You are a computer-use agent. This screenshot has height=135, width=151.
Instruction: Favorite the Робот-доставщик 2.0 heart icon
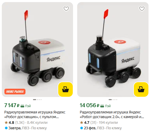pos(142,9)
